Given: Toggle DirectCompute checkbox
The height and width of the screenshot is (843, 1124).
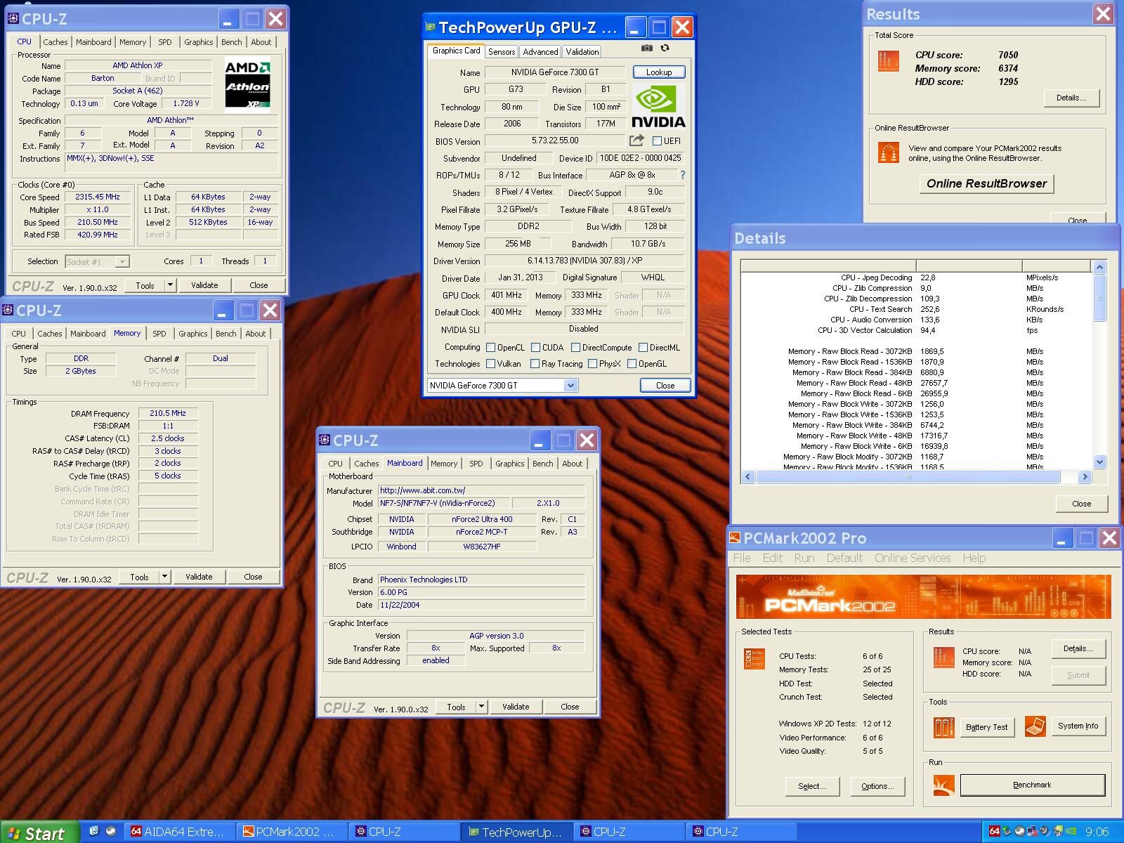Looking at the screenshot, I should tap(575, 347).
